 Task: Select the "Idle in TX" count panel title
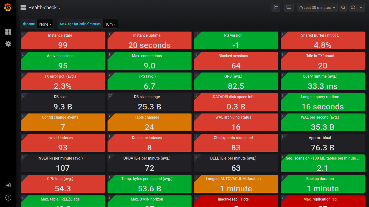tap(320, 56)
